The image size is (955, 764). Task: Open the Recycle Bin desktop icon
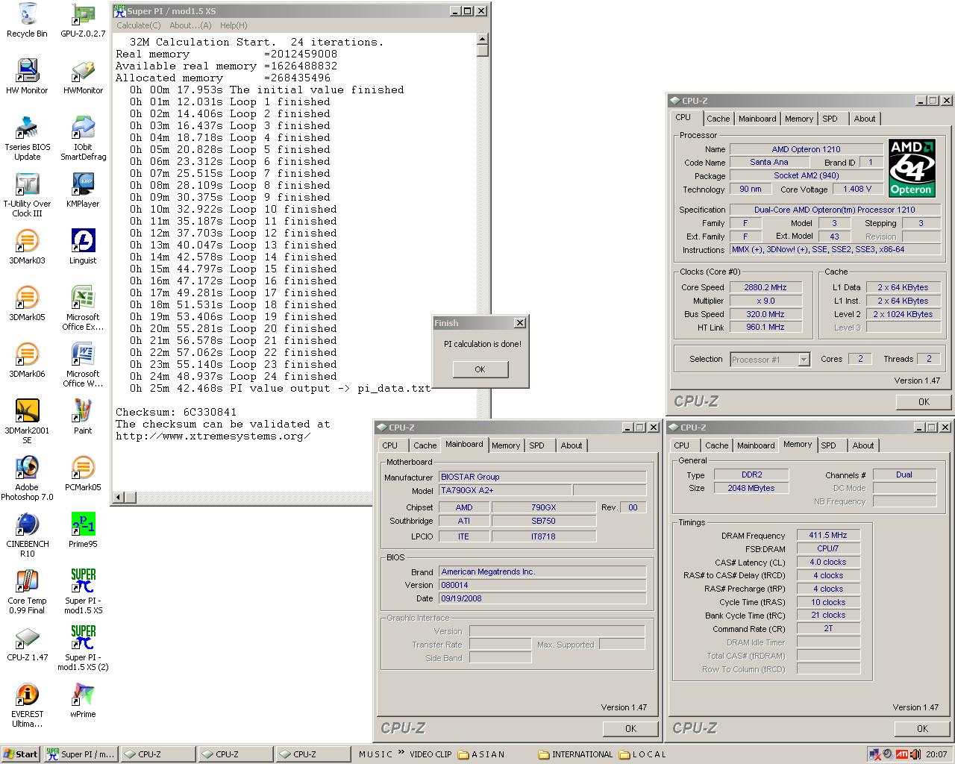[27, 20]
